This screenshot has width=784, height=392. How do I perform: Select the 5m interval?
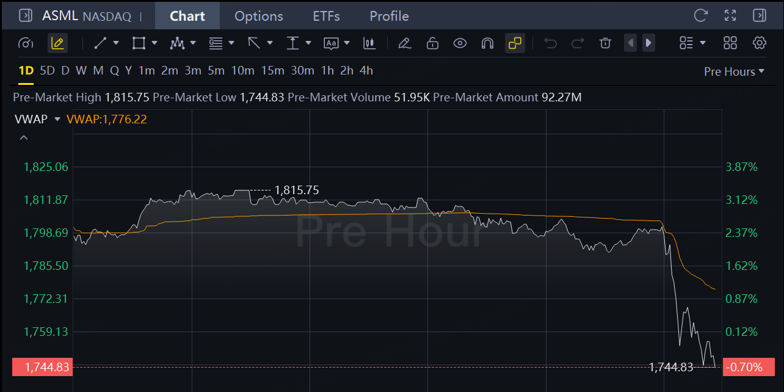coord(216,71)
